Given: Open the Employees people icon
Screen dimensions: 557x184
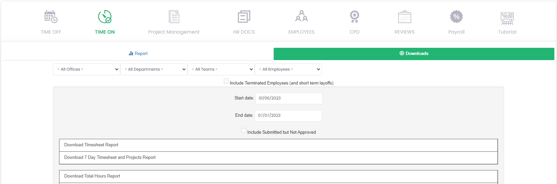Looking at the screenshot, I should tap(301, 17).
